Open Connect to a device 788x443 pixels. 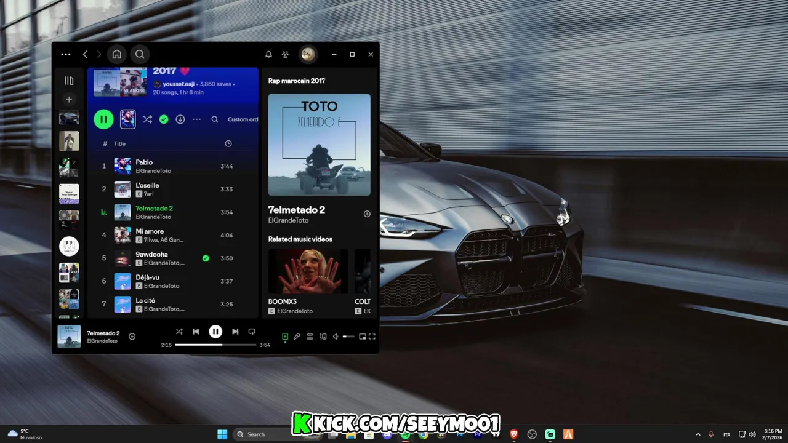tap(323, 337)
